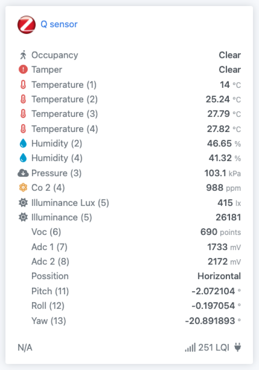Click the red Tamper alert icon
Screen dimensions: 259x370
tap(23, 69)
